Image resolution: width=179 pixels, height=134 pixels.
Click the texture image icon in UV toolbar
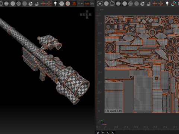tap(149, 4)
